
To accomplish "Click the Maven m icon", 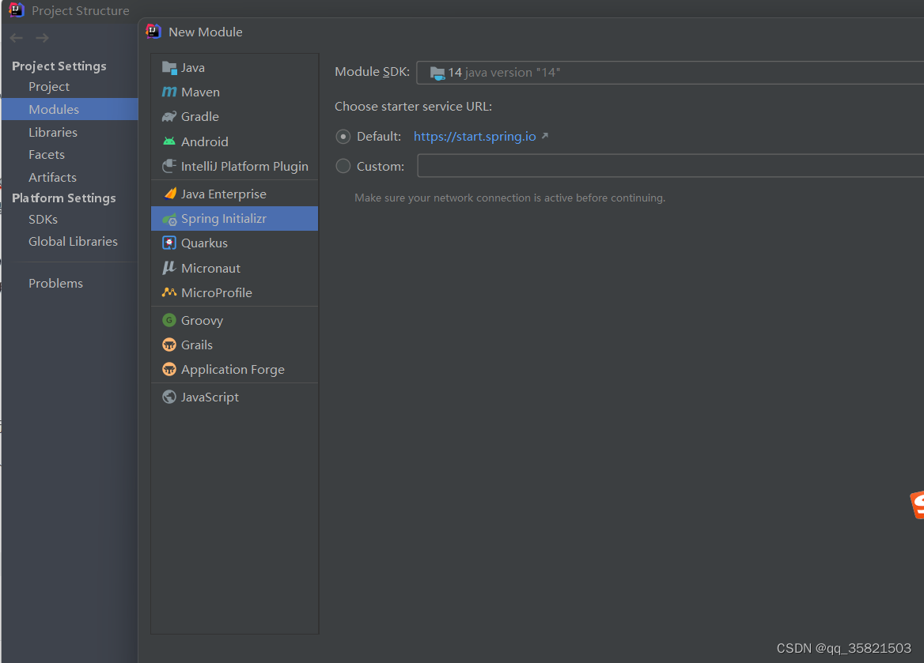I will [169, 92].
